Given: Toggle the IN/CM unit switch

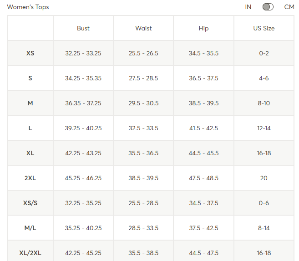Looking at the screenshot, I should point(268,7).
